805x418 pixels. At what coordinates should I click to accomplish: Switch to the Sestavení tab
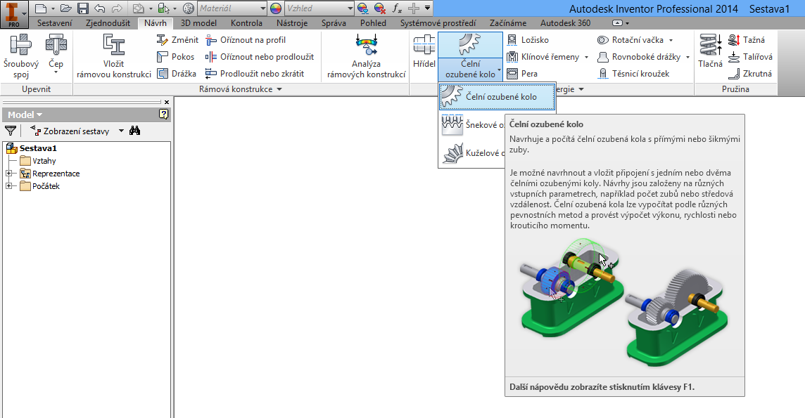pyautogui.click(x=54, y=23)
